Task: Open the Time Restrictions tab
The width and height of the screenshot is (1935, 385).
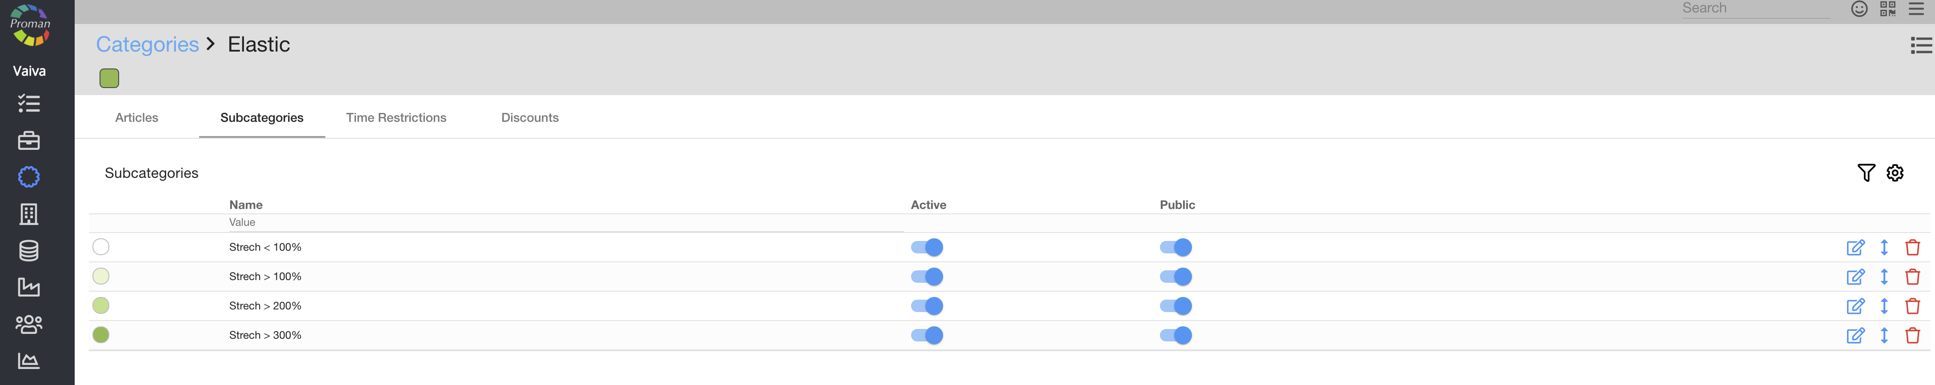Action: point(396,117)
